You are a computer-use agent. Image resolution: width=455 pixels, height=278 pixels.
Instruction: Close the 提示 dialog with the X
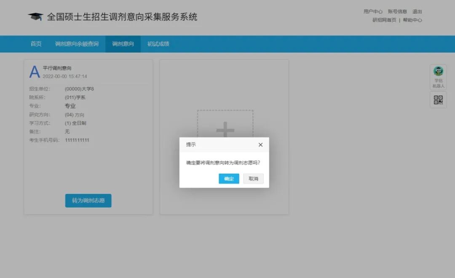260,144
